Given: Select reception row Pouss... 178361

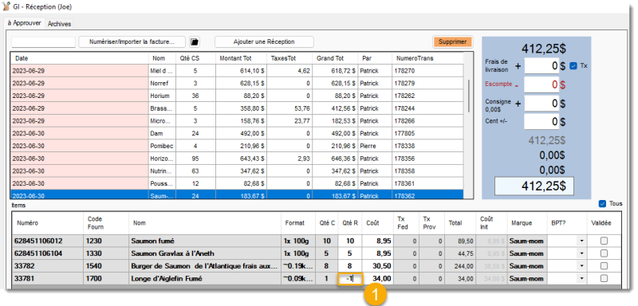Looking at the screenshot, I should tap(237, 184).
